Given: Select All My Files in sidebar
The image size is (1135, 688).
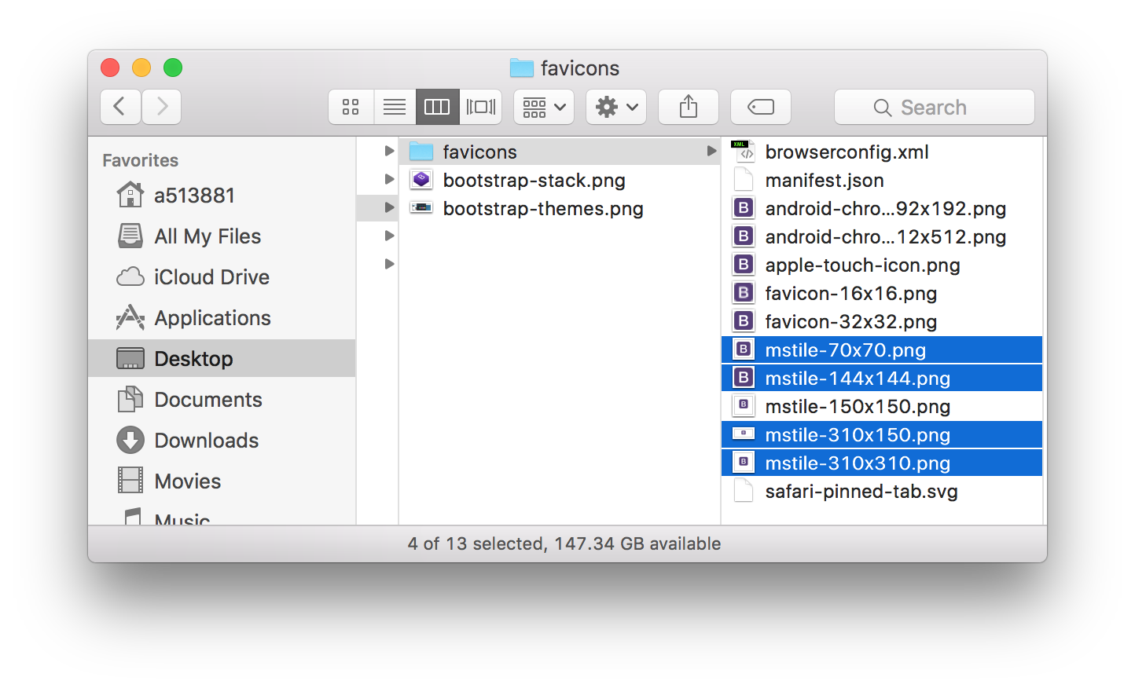Looking at the screenshot, I should (222, 236).
